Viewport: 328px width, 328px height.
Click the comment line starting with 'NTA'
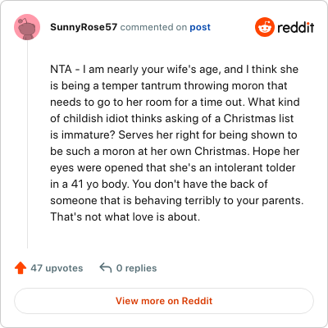(x=174, y=70)
